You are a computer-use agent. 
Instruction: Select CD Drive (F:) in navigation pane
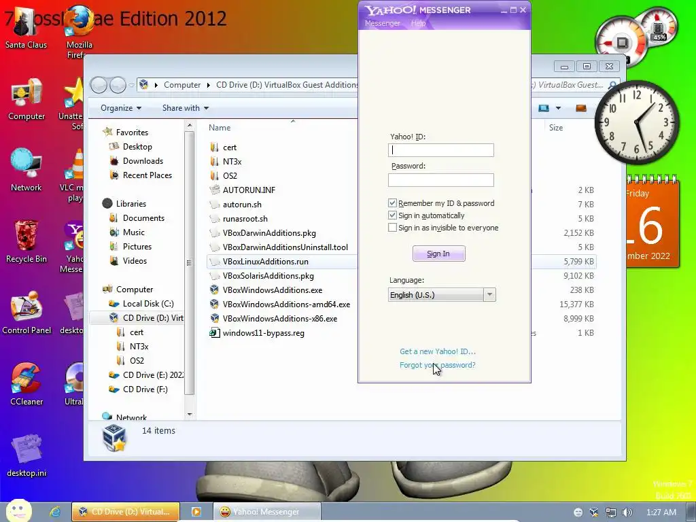click(x=145, y=389)
